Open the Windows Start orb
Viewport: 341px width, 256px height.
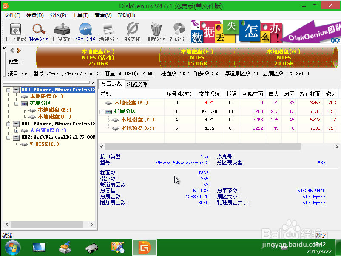pos(13,248)
